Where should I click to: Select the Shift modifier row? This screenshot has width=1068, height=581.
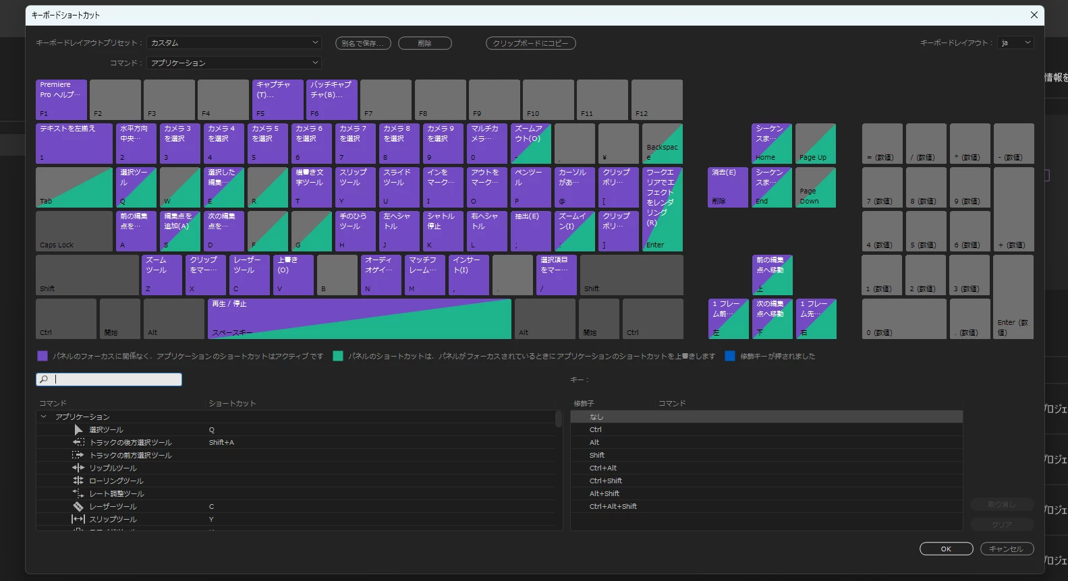click(x=766, y=455)
